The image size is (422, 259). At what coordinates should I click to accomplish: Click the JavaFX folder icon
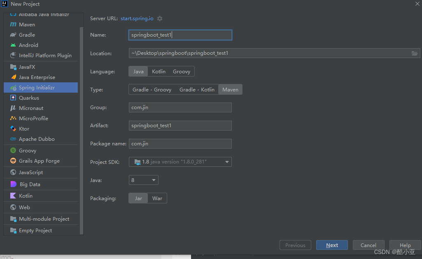(13, 67)
